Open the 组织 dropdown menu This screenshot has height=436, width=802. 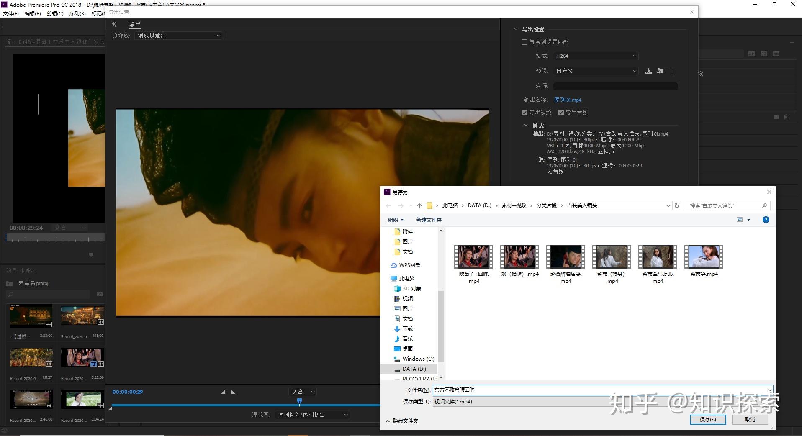[396, 220]
